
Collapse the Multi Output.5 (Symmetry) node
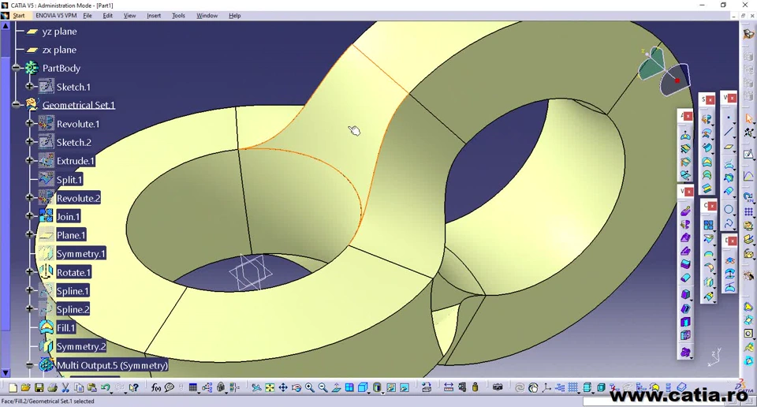coord(30,365)
